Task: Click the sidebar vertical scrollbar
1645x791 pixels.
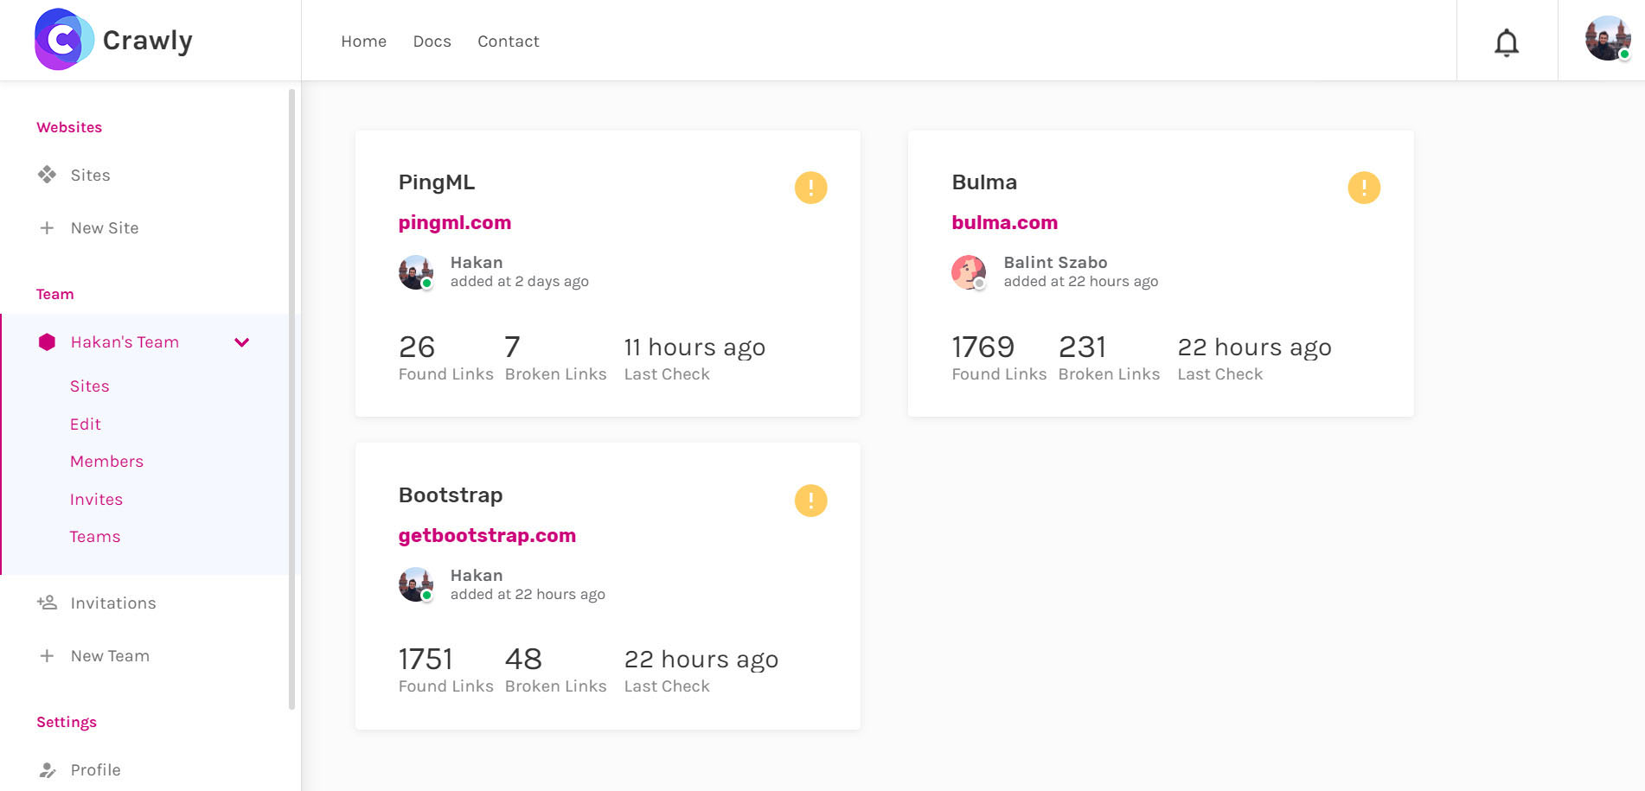Action: 291,399
